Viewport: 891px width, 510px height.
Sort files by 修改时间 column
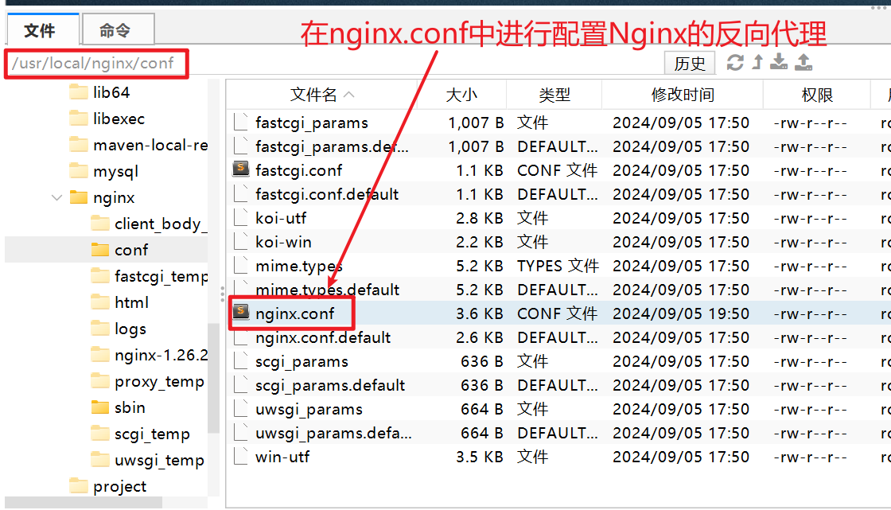click(x=682, y=95)
